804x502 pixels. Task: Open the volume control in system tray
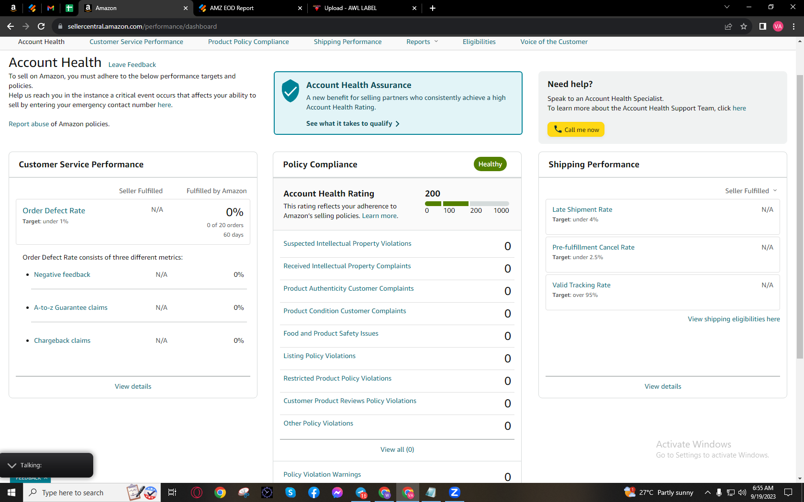(742, 492)
